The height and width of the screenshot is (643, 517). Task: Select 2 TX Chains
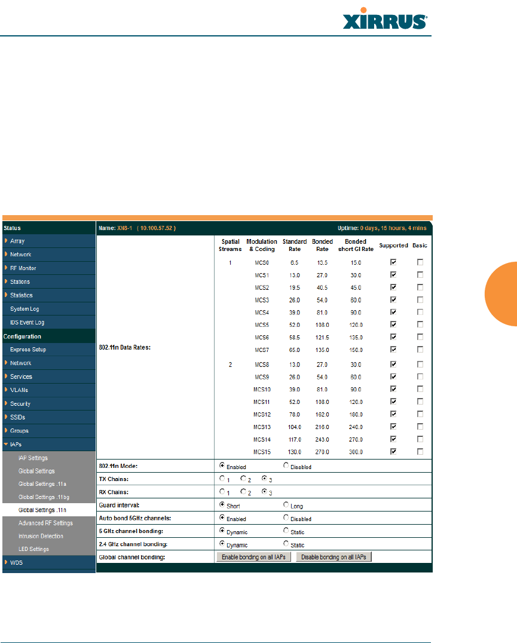[x=243, y=478]
